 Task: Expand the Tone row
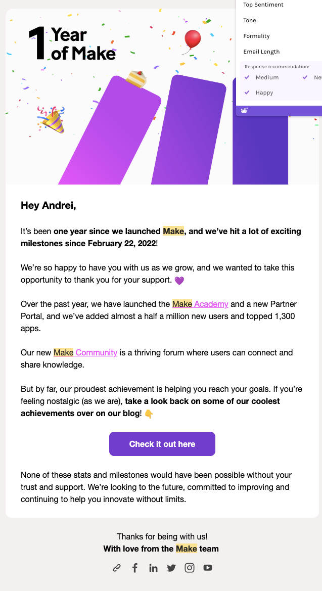click(x=279, y=20)
